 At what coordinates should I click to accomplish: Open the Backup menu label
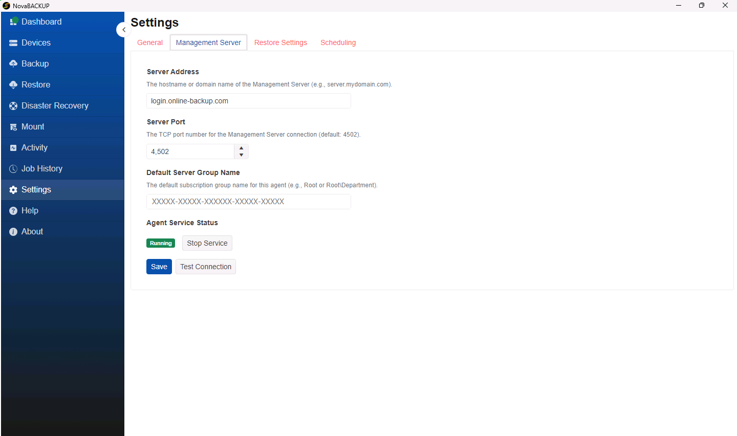pyautogui.click(x=35, y=63)
